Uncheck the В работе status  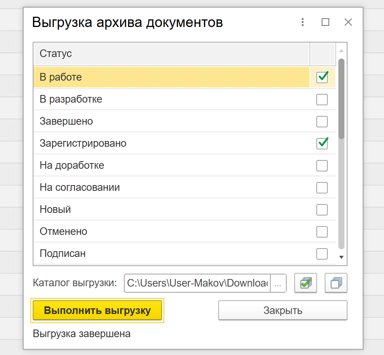point(322,77)
